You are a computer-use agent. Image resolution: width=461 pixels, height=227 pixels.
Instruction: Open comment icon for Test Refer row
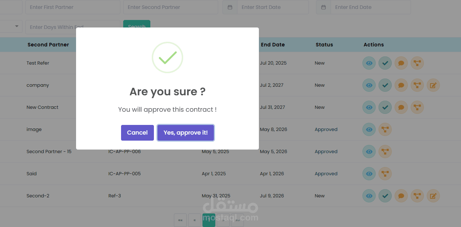point(401,63)
